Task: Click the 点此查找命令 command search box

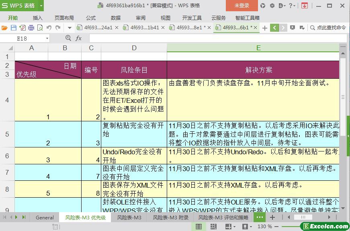Action: [x=328, y=28]
